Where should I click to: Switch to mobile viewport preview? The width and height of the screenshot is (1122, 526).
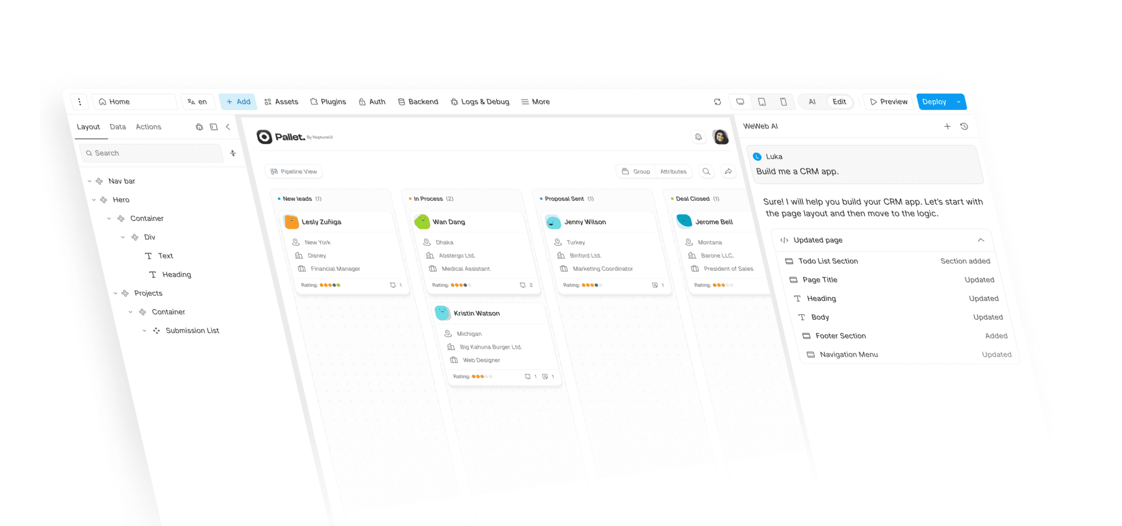784,101
